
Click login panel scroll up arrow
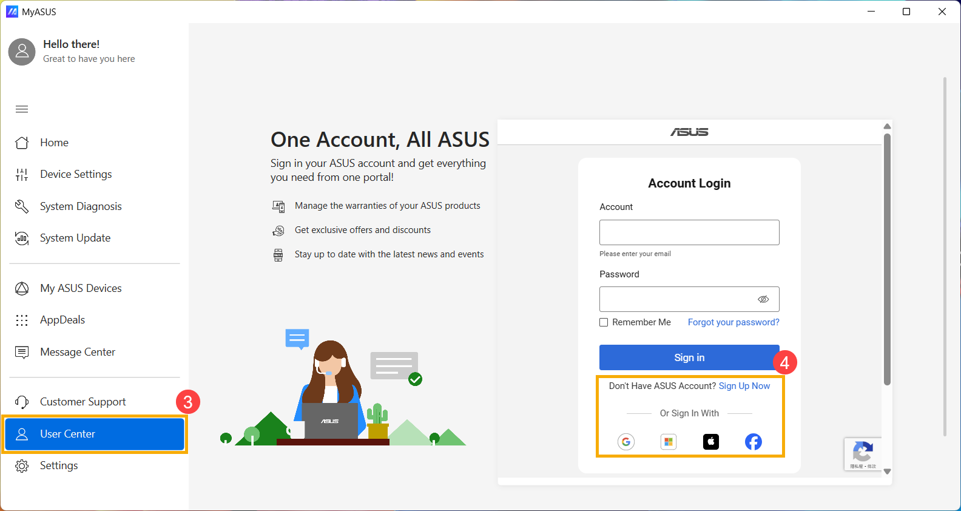(x=887, y=126)
